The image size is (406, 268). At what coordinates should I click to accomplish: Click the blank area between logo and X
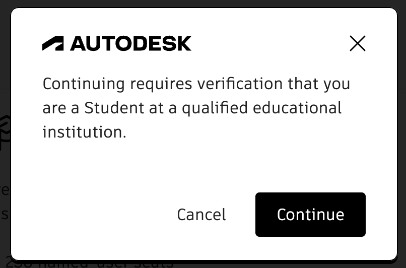[267, 44]
